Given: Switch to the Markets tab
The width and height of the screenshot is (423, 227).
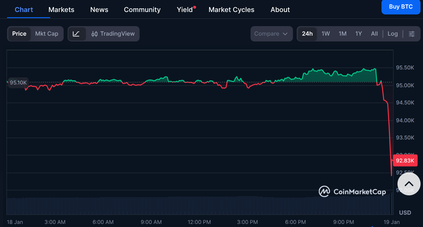Looking at the screenshot, I should (61, 10).
